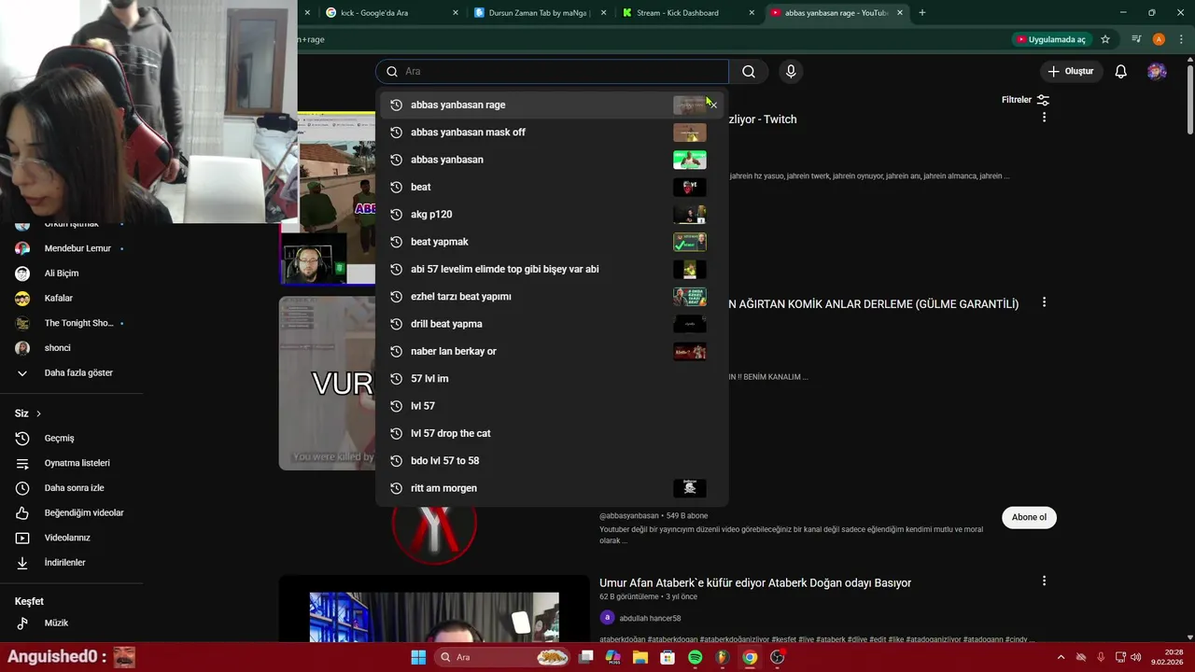1195x672 pixels.
Task: Start voice search with the microphone icon
Action: [791, 72]
